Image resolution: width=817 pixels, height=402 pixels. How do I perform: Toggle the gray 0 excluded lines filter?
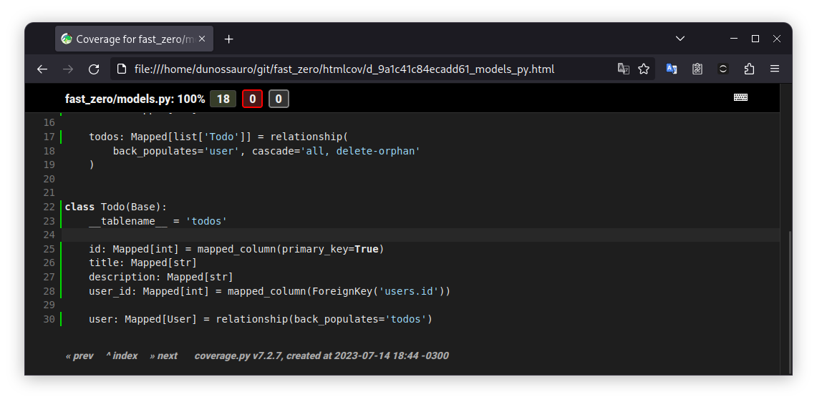point(279,99)
